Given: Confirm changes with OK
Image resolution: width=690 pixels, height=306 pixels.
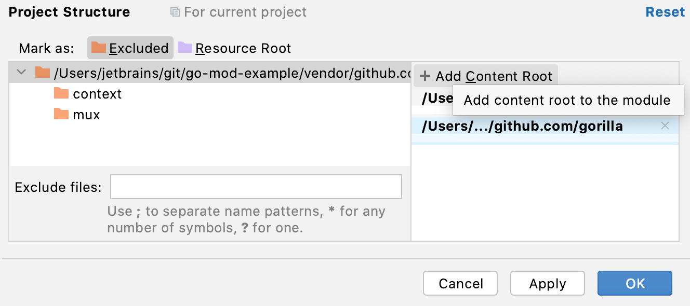Looking at the screenshot, I should coord(634,283).
